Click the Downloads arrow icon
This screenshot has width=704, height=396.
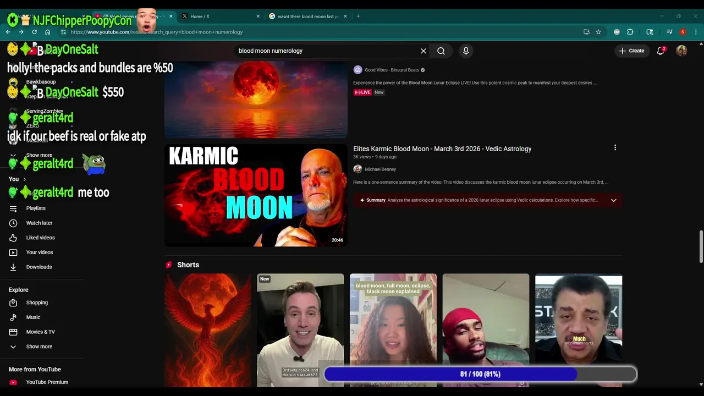(13, 267)
